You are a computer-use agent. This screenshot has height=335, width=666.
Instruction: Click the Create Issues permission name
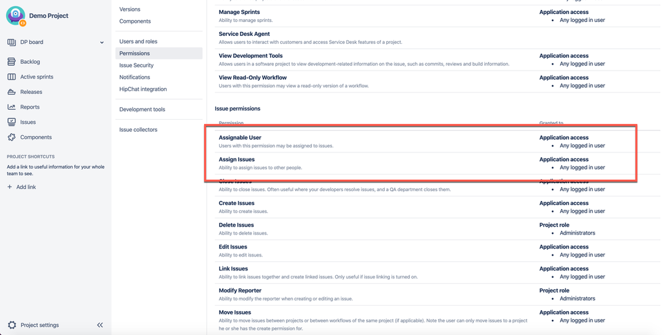(237, 203)
